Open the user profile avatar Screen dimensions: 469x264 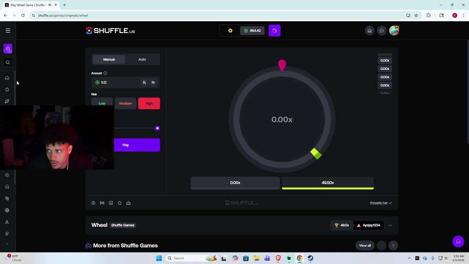click(x=394, y=30)
